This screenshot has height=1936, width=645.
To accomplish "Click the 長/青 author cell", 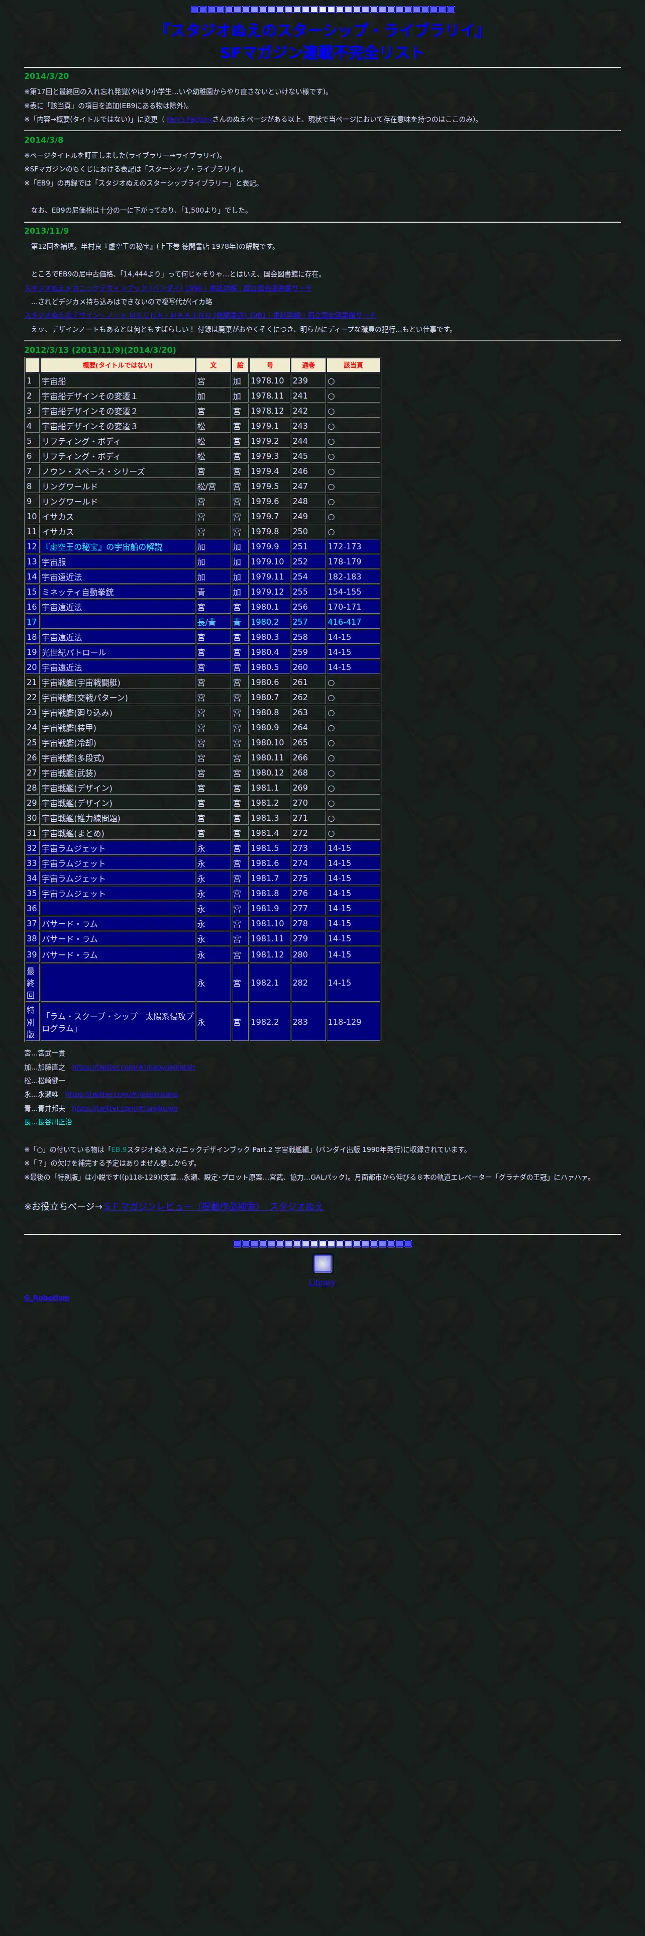I will pyautogui.click(x=213, y=622).
